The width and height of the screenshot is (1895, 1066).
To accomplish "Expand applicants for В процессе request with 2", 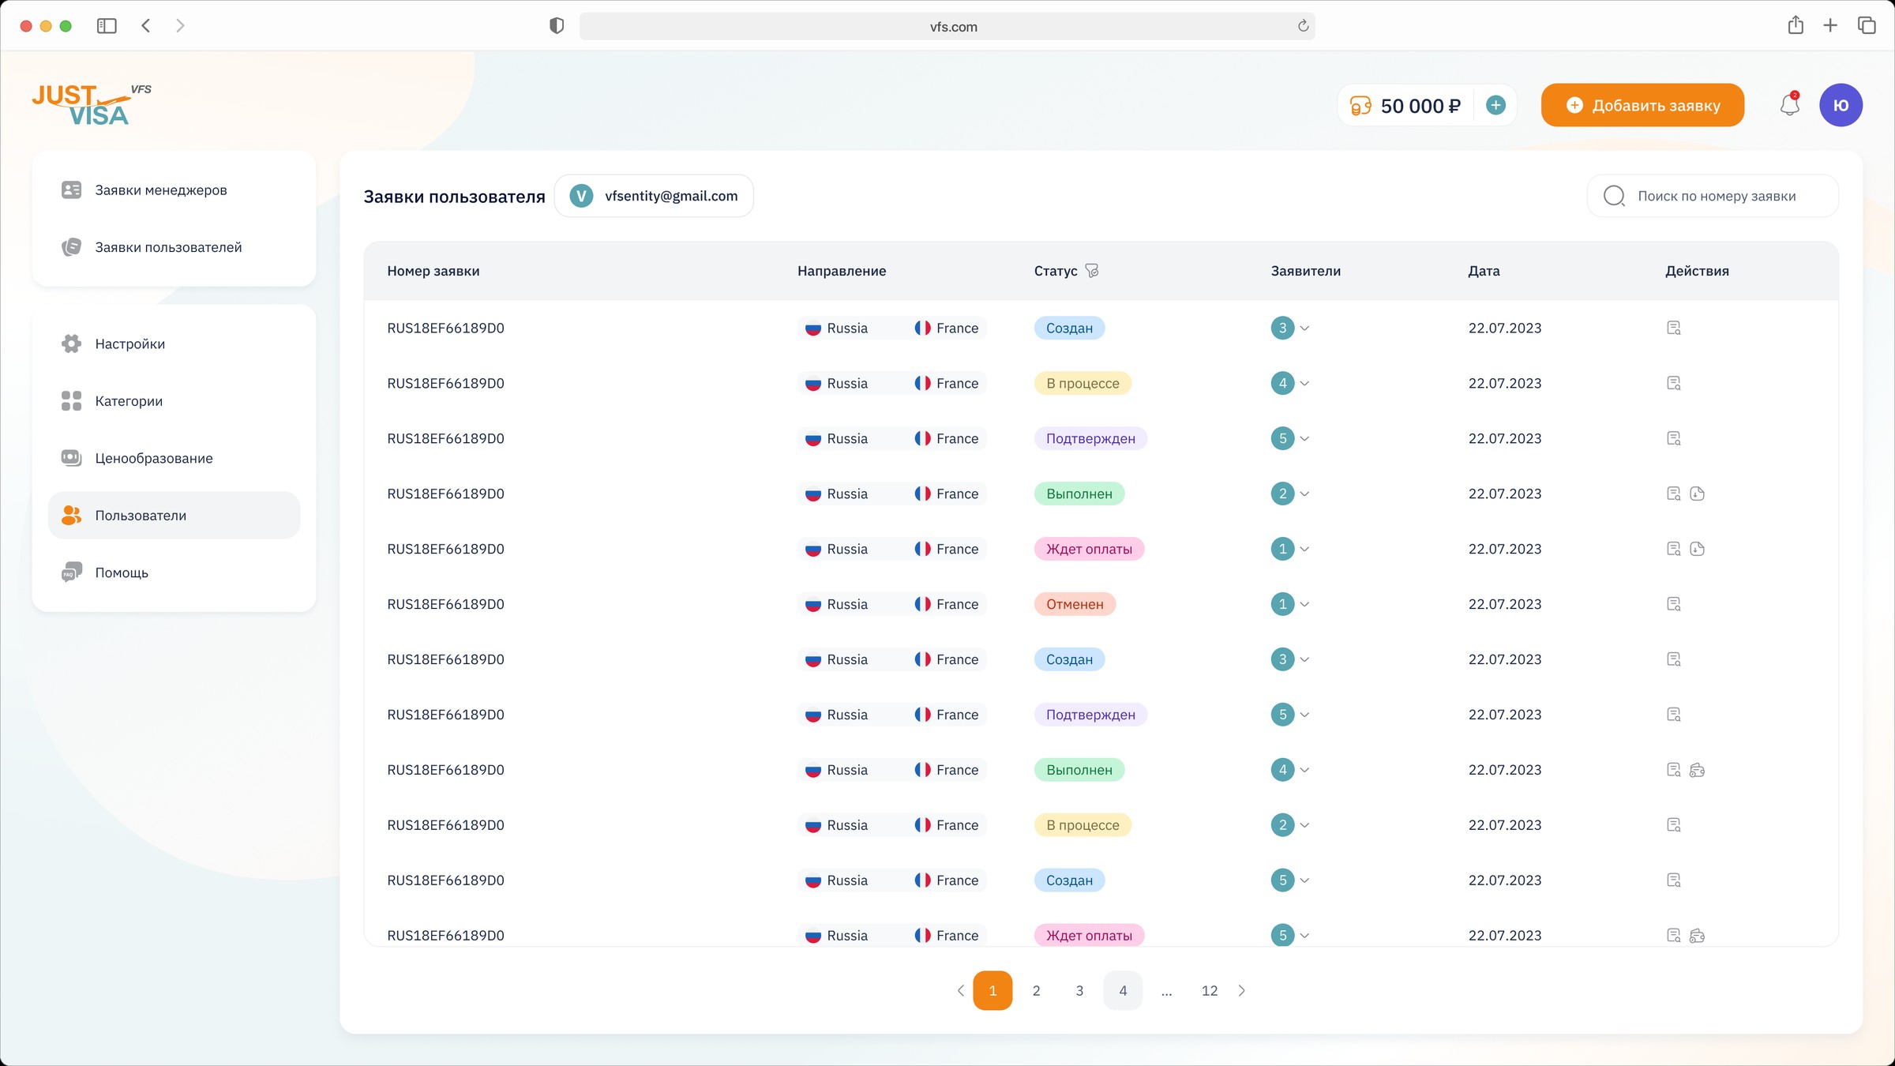I will coord(1304,826).
